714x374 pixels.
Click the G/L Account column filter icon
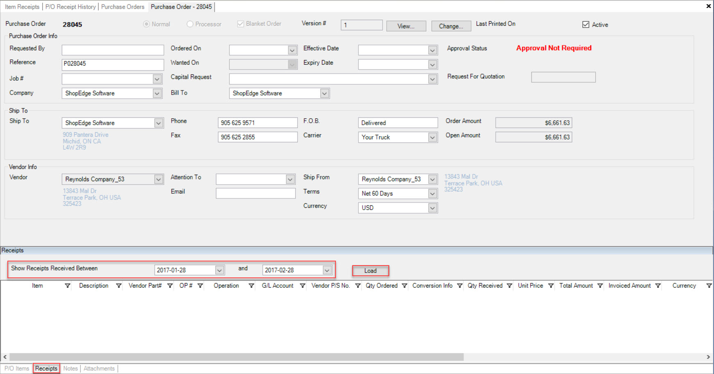point(303,286)
